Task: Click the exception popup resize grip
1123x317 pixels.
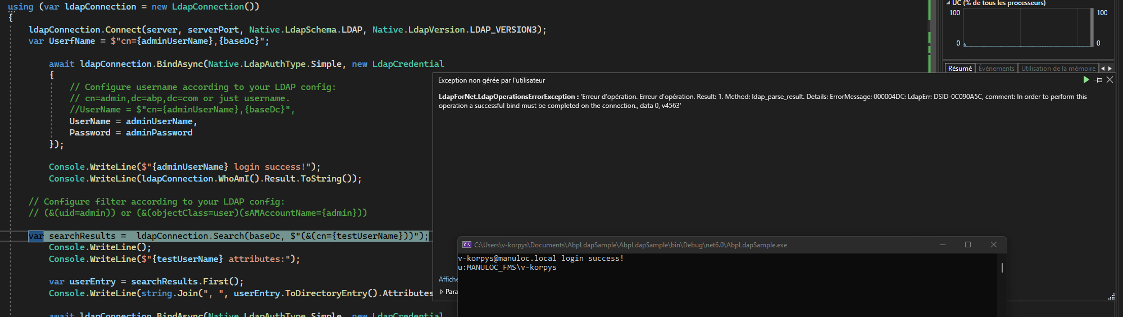Action: 1111,297
